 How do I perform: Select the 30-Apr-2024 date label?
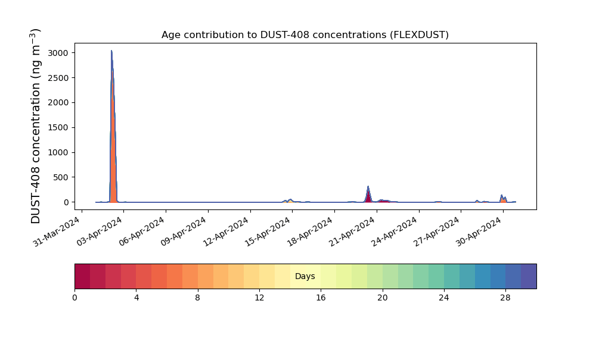(479, 231)
